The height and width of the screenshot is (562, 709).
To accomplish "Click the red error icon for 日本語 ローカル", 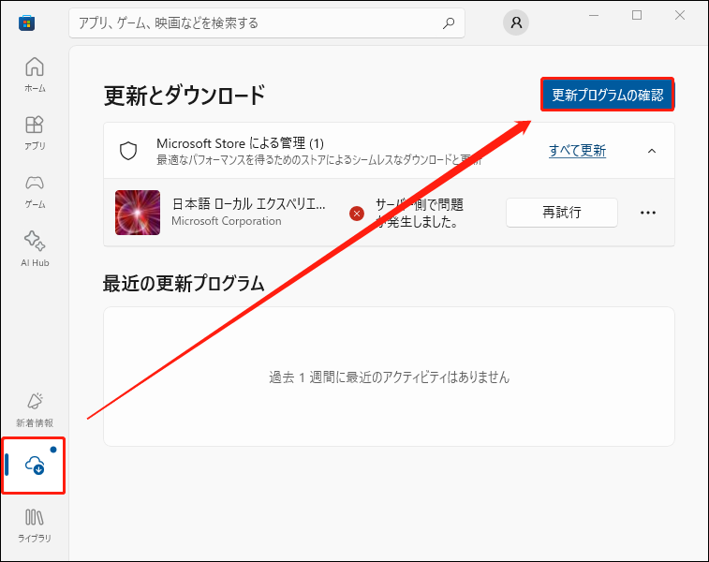I will (x=357, y=213).
